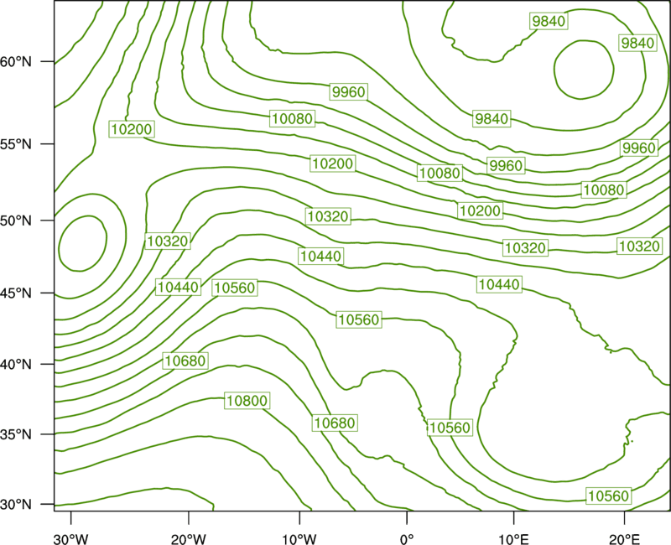This screenshot has width=671, height=545.
Task: Click the 10800 contour label
Action: point(247,401)
